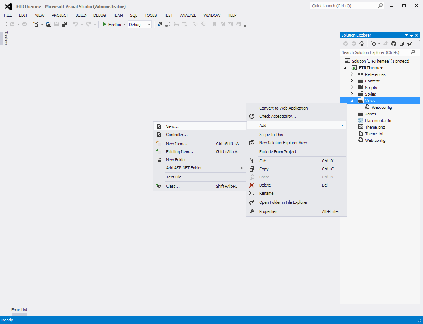Open the Firefox browser dropdown arrow

(x=124, y=25)
